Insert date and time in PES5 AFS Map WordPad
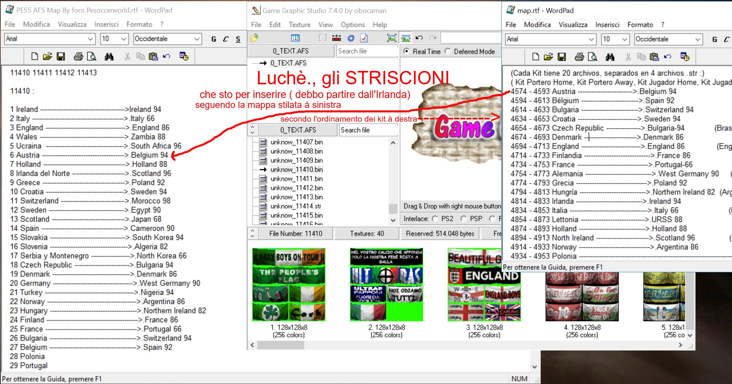 coord(184,56)
